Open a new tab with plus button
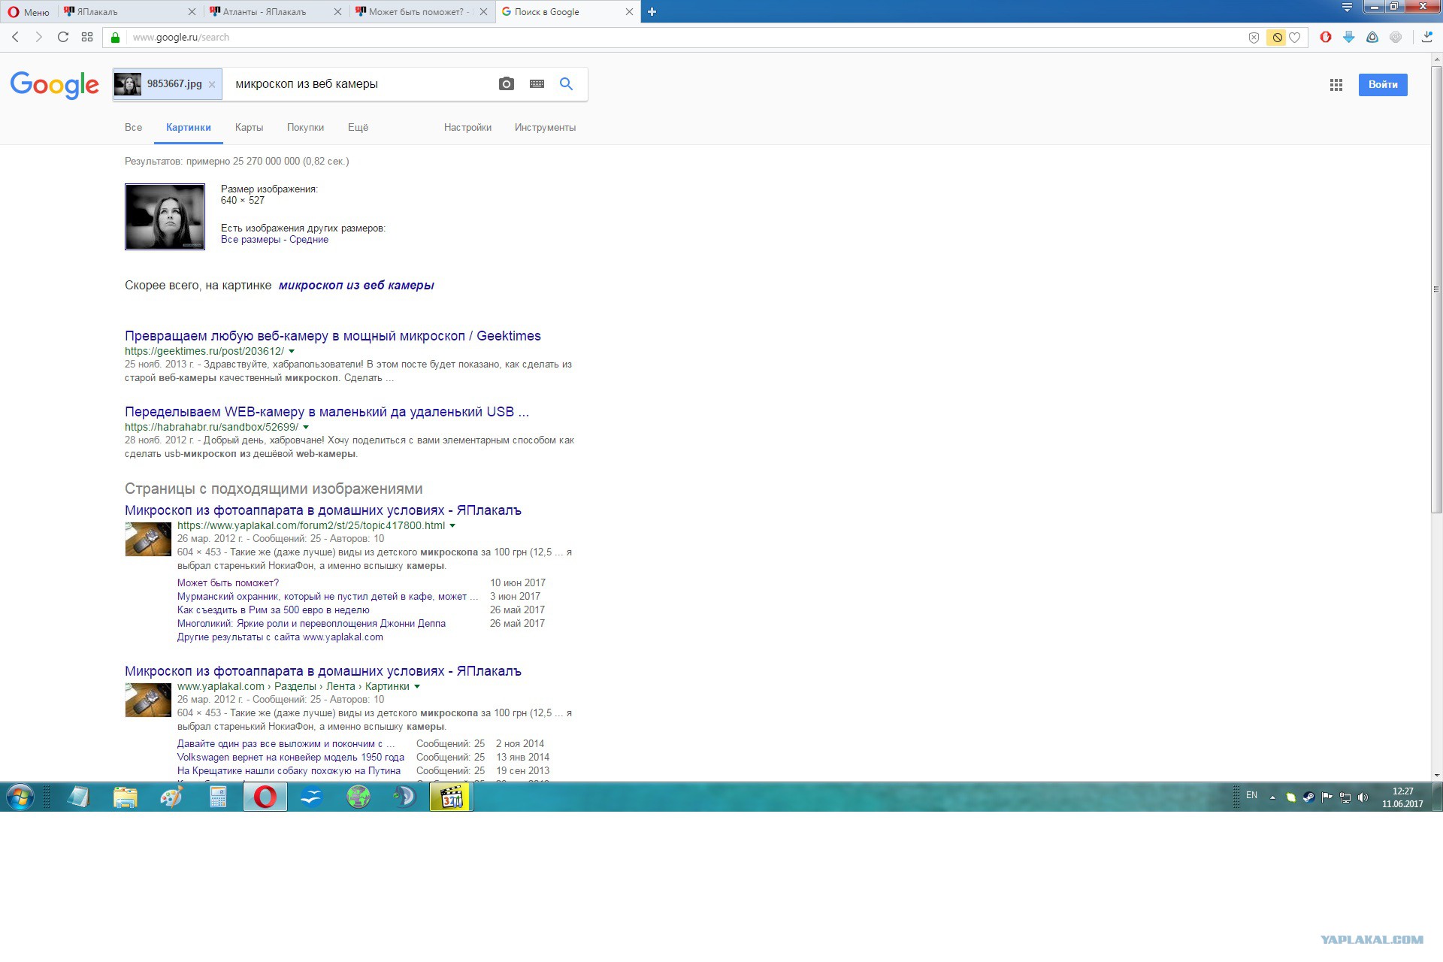This screenshot has height=962, width=1443. point(652,12)
